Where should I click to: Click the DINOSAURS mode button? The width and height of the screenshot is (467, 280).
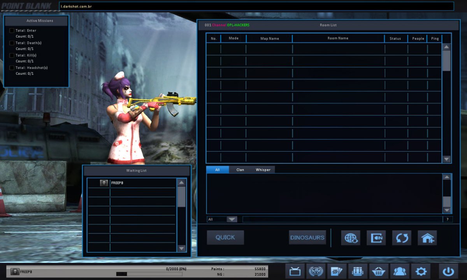tap(307, 238)
